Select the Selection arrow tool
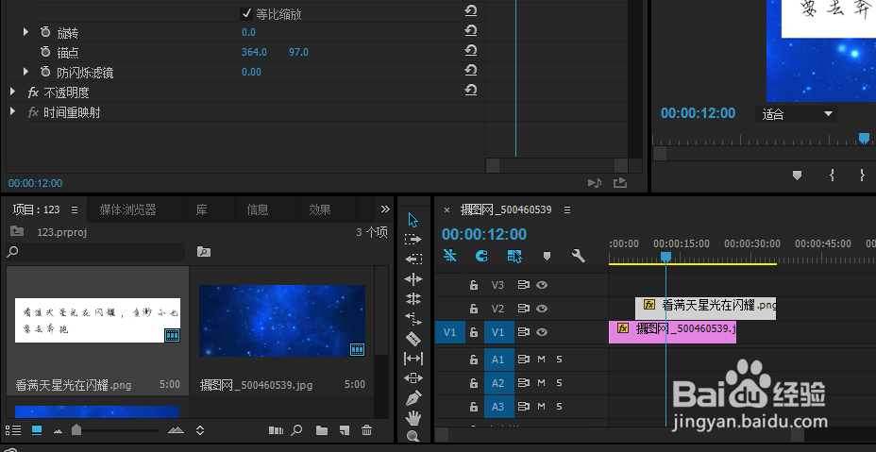 [413, 220]
